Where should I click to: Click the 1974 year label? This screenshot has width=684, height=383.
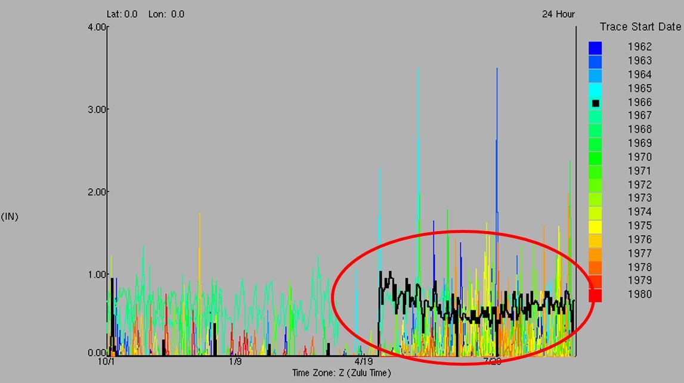pos(639,212)
